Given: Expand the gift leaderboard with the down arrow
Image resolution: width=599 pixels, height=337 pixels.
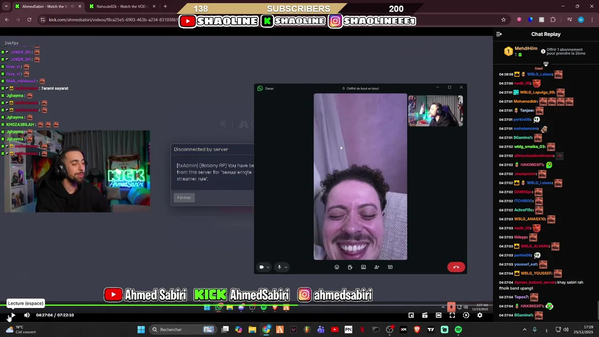Looking at the screenshot, I should 546,64.
